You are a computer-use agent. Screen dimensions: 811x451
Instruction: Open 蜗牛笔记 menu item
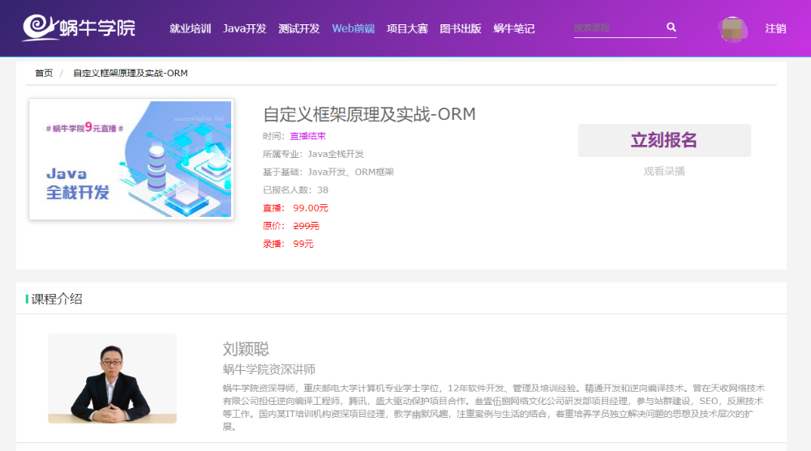pyautogui.click(x=513, y=28)
